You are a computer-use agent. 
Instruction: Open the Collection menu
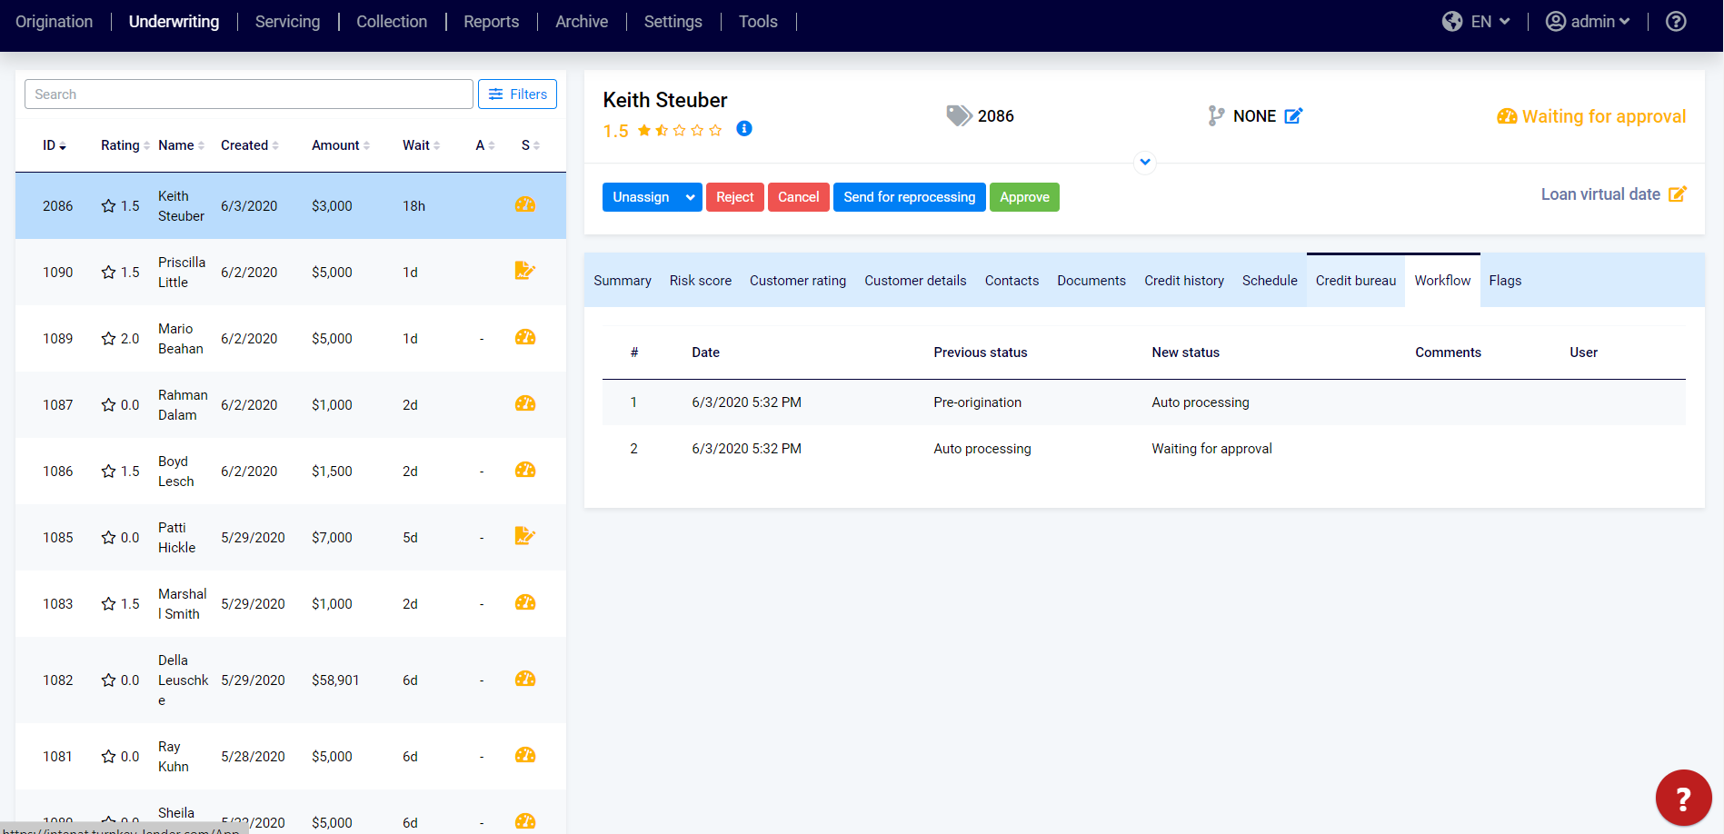click(x=392, y=21)
